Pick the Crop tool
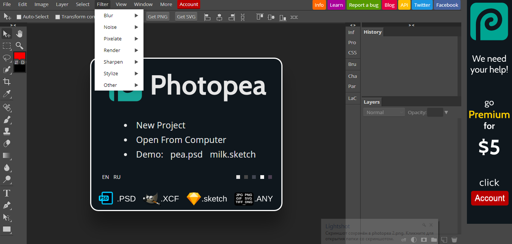Viewport: 512px width, 244px height. [x=7, y=82]
